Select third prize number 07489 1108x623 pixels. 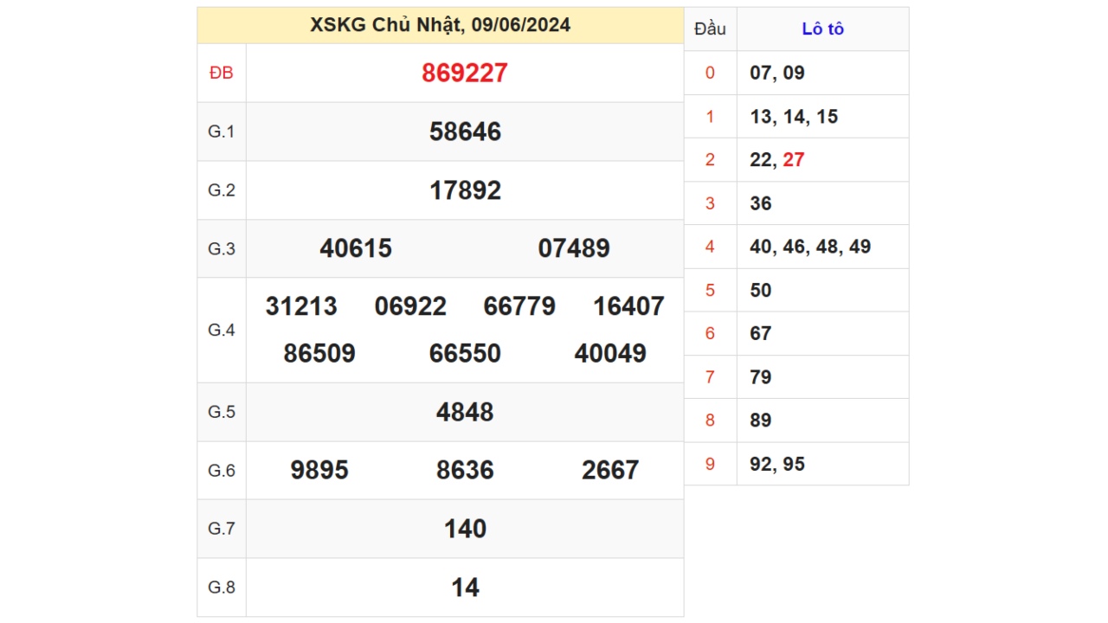[x=574, y=248]
